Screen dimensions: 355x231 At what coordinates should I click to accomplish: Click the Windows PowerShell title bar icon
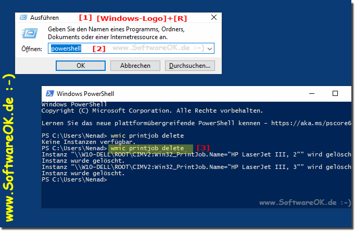coord(50,93)
